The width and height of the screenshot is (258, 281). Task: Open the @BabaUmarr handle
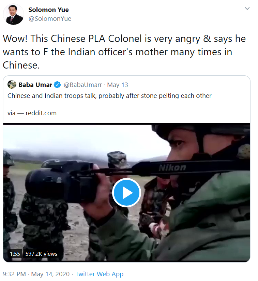pos(83,85)
